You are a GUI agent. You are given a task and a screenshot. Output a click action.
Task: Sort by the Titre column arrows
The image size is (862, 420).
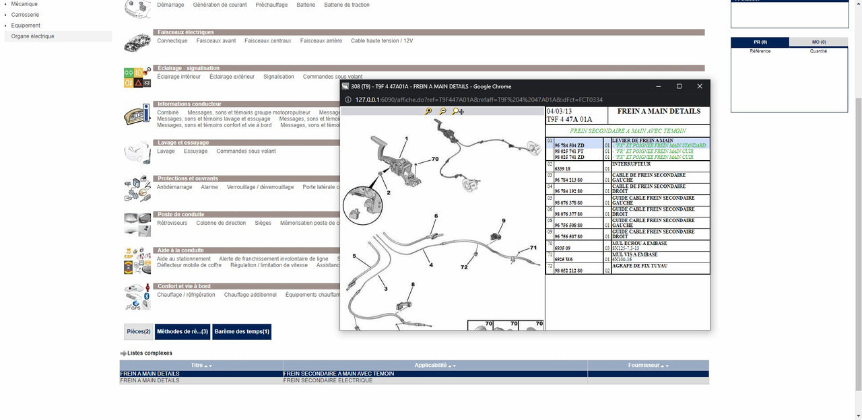[x=209, y=366]
